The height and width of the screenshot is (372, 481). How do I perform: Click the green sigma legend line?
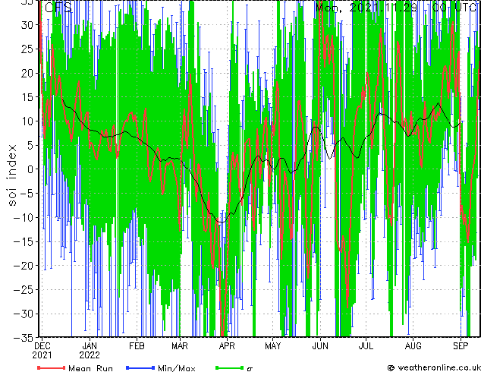pos(229,367)
